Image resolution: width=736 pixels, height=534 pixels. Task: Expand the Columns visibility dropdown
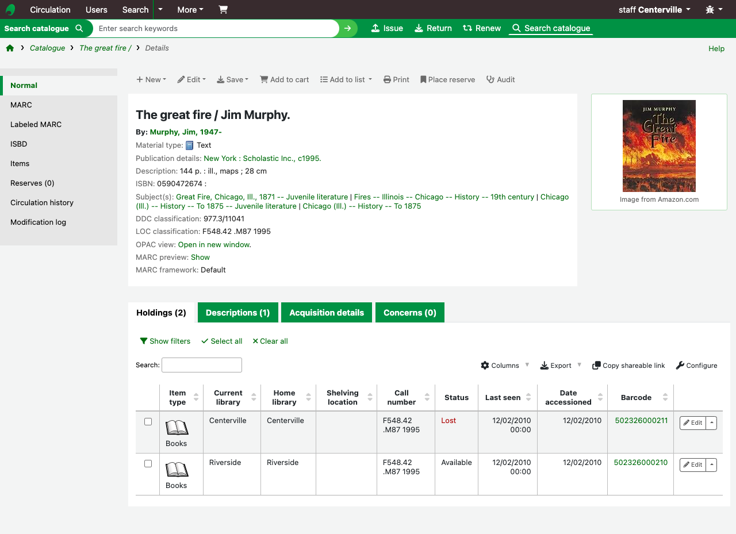(x=505, y=366)
